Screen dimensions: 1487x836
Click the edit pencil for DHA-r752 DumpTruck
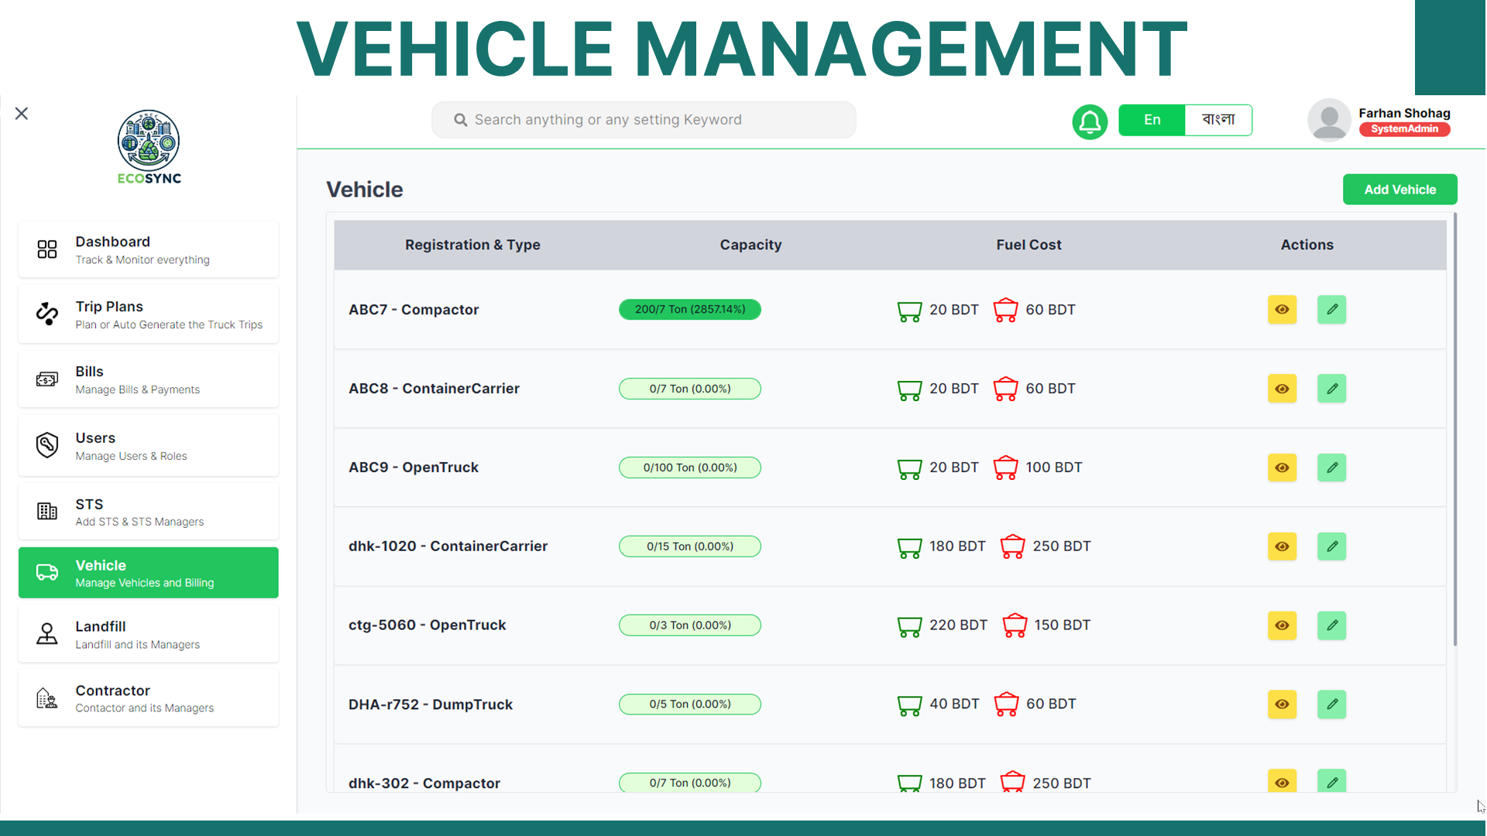tap(1331, 704)
